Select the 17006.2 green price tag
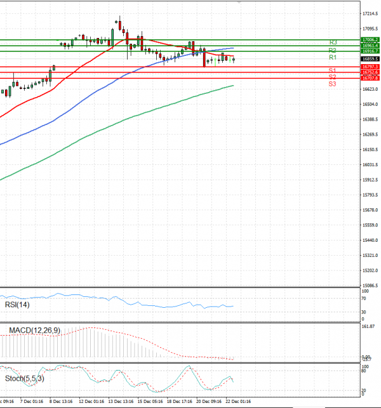 tap(370, 40)
